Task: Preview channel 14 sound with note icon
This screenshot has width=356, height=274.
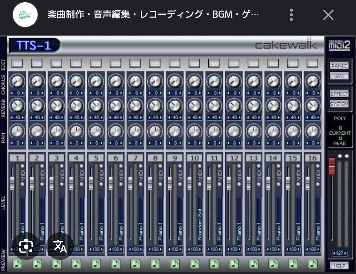Action: pyautogui.click(x=273, y=264)
